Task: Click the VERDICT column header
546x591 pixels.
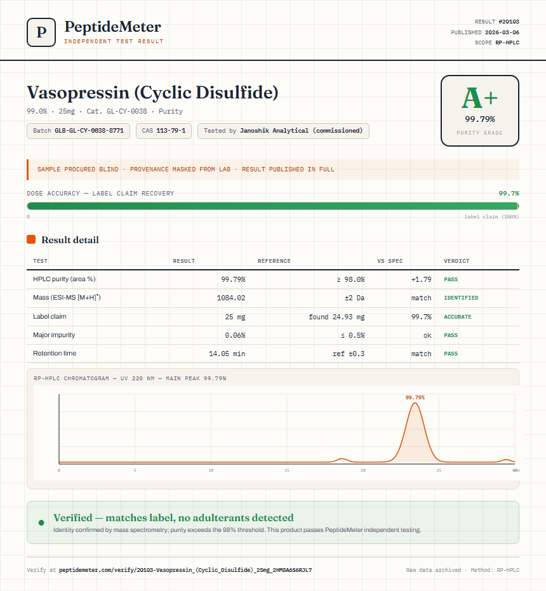Action: 456,261
